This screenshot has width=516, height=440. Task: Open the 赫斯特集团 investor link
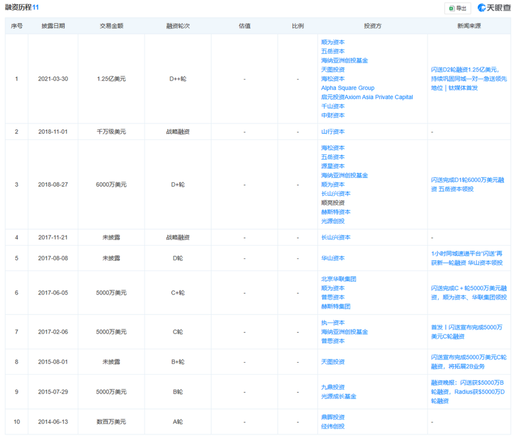coord(336,306)
